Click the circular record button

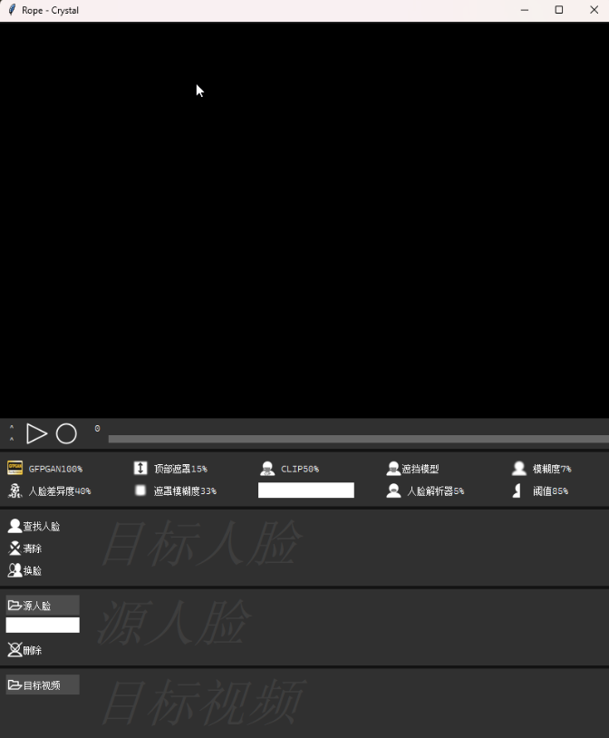pos(66,434)
